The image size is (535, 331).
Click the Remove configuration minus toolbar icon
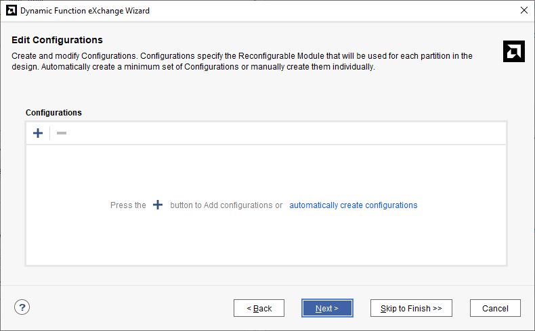62,133
